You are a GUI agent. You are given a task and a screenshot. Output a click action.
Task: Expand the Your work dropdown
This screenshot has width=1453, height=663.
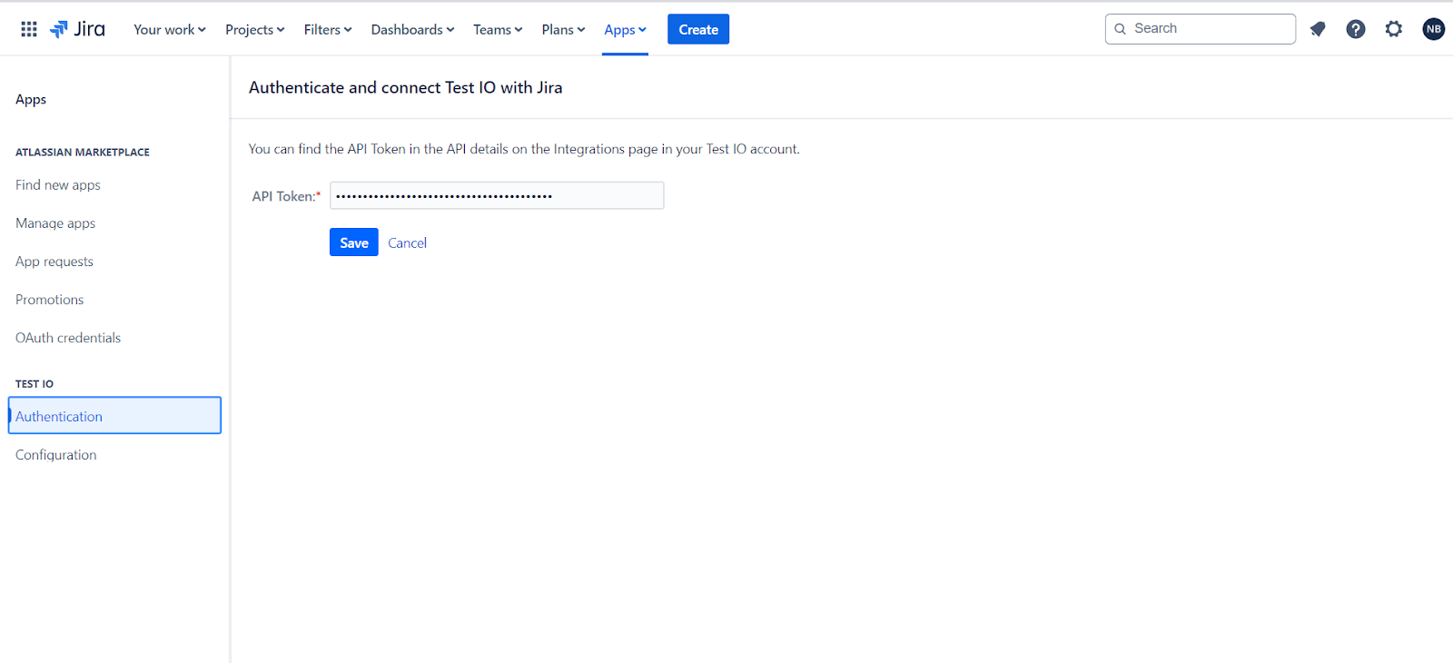point(170,29)
